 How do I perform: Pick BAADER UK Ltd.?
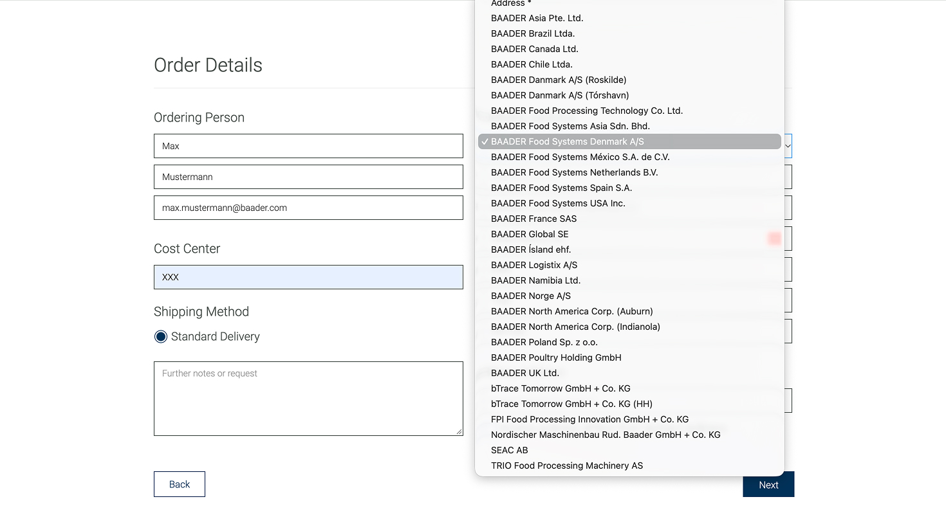[x=629, y=373]
